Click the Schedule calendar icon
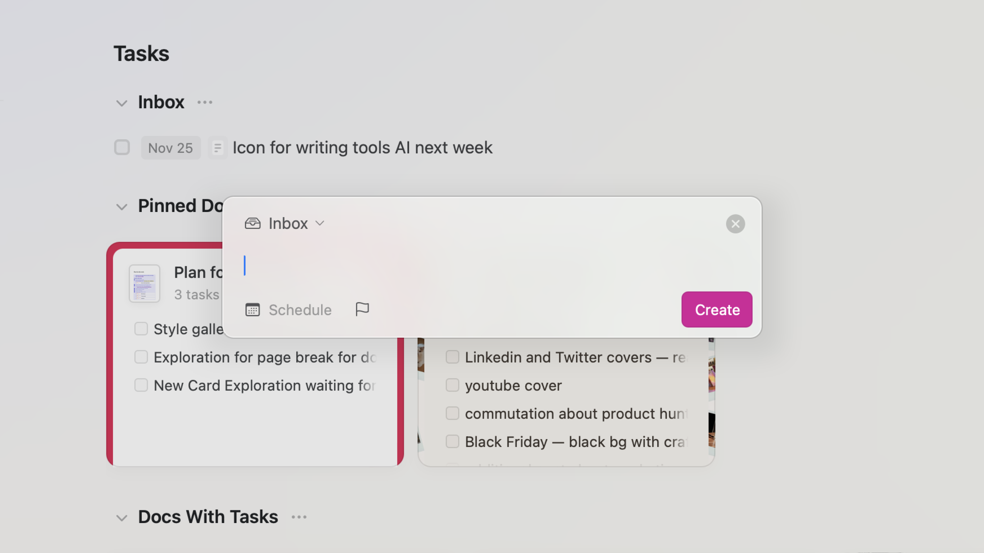Viewport: 984px width, 553px height. (x=252, y=310)
